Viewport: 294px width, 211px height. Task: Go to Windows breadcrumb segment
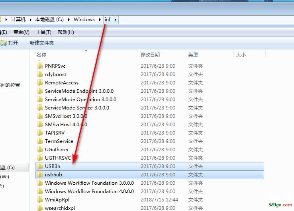[x=84, y=19]
